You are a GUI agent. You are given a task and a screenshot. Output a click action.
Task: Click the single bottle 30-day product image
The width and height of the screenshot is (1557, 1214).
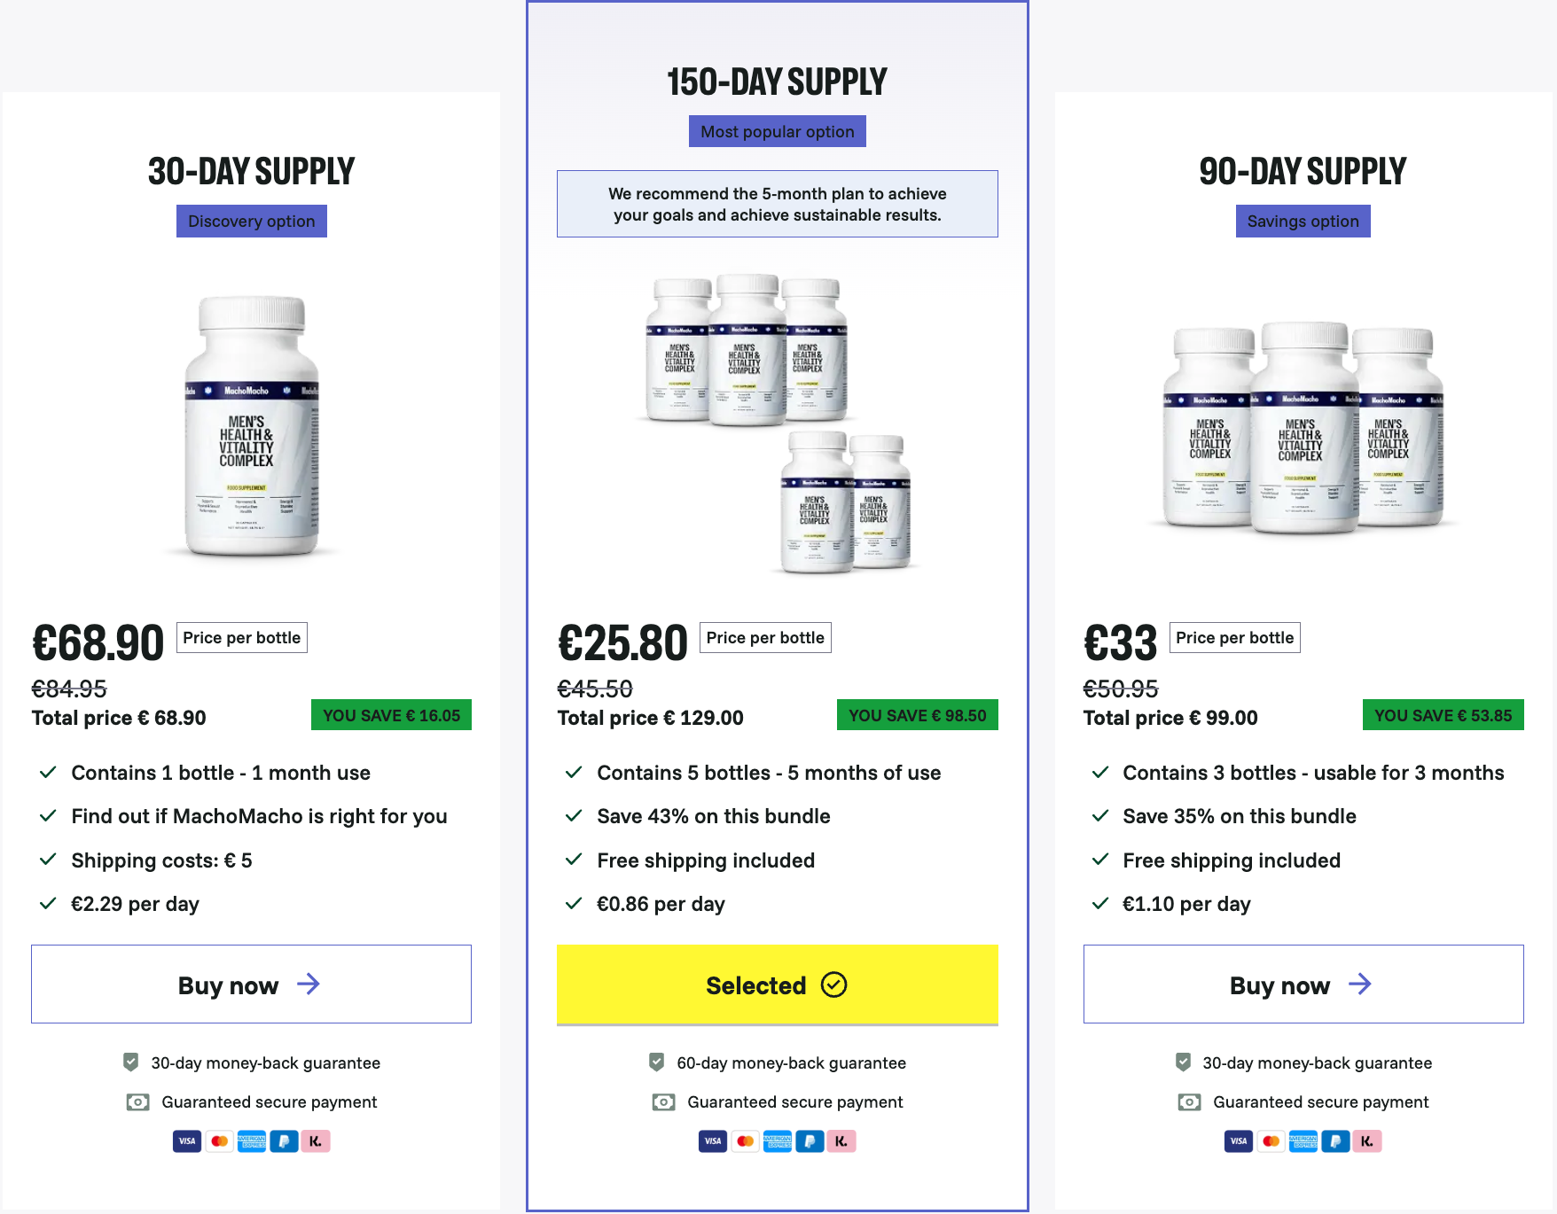coord(252,425)
